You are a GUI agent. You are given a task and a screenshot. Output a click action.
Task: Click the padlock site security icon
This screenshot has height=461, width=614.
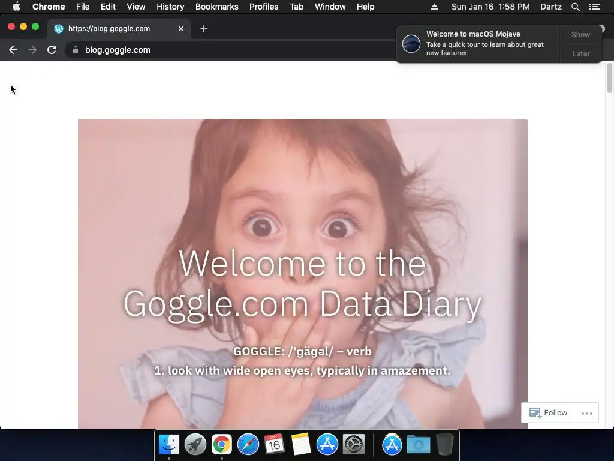[x=76, y=50]
